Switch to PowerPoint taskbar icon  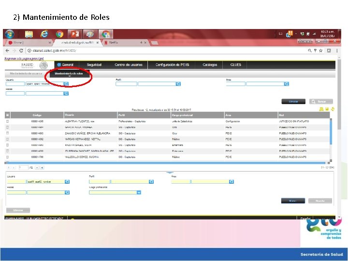tap(75, 34)
